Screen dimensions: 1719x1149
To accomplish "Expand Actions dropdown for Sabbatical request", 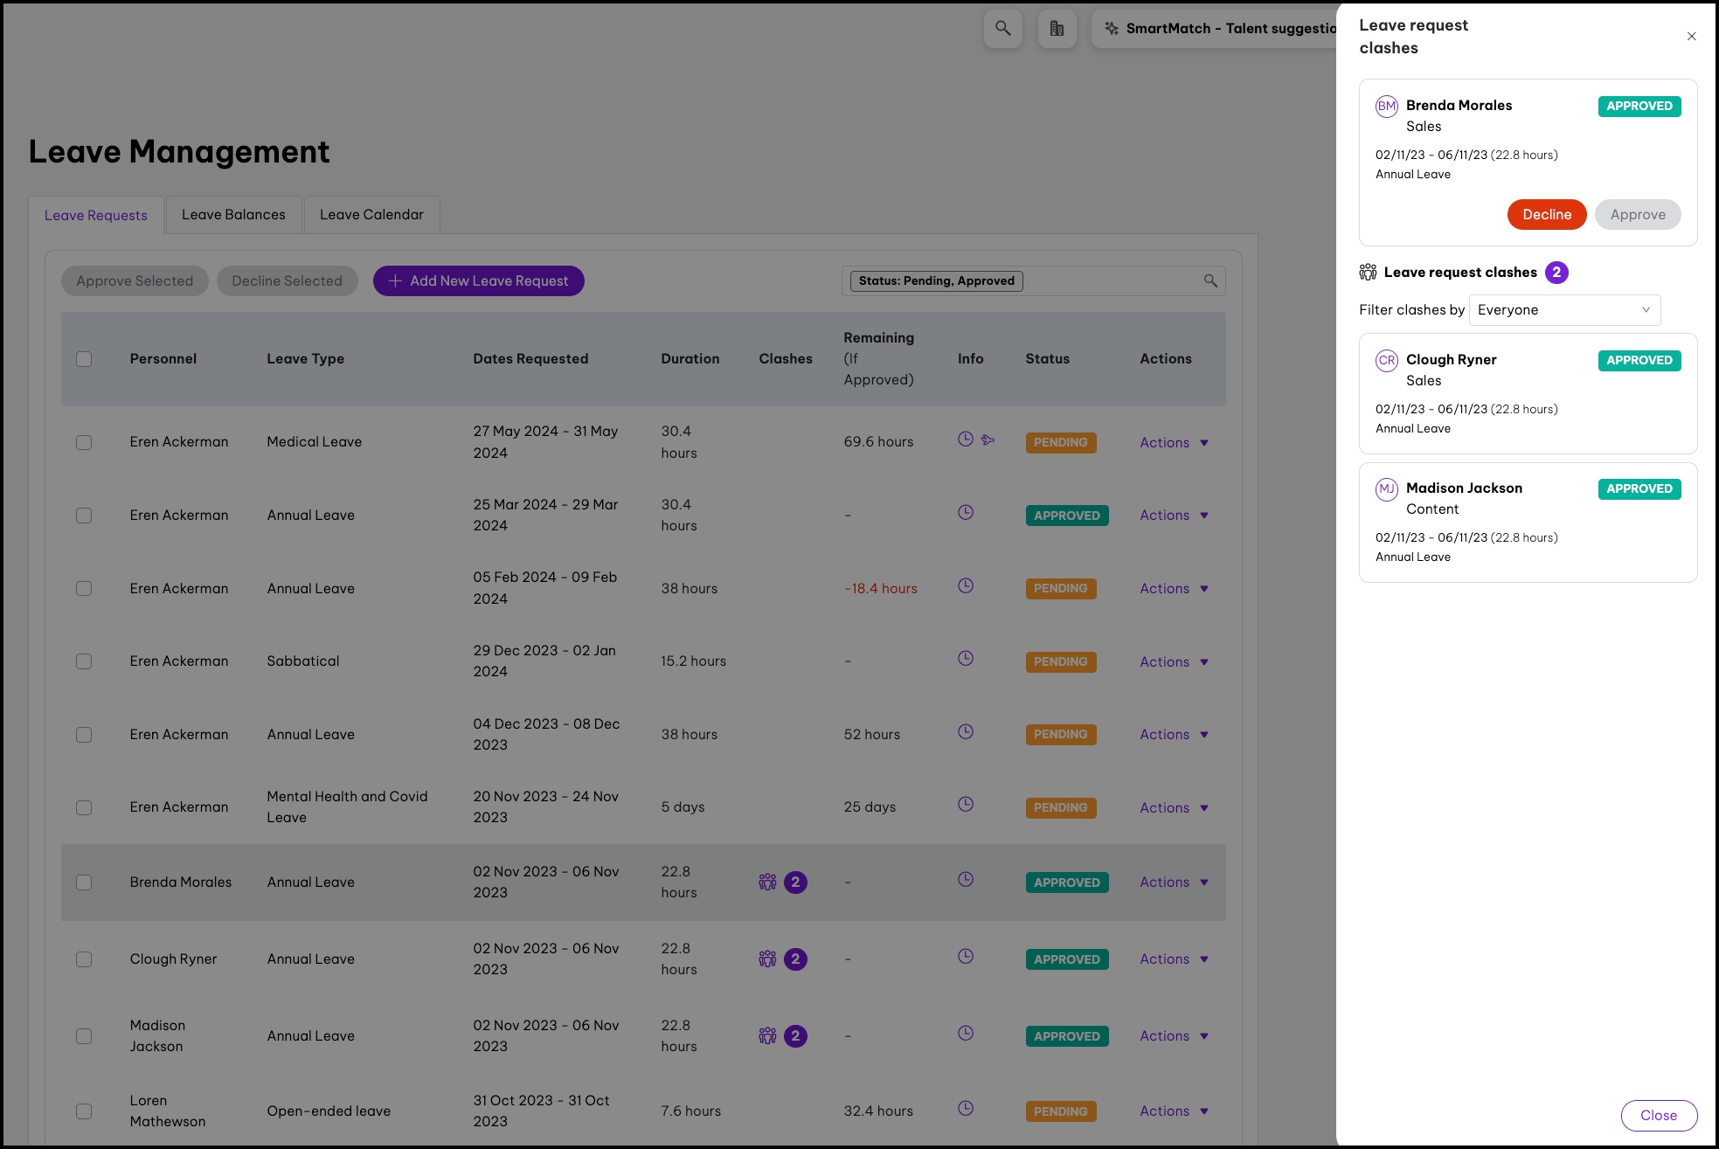I will point(1174,662).
